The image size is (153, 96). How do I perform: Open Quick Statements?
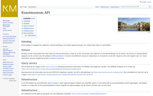[9, 56]
